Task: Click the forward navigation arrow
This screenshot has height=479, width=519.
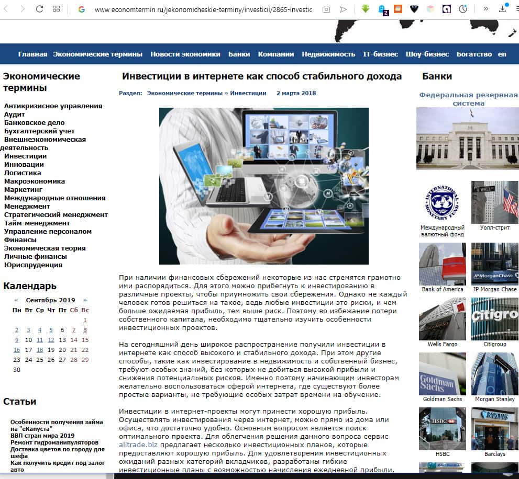Action: (x=22, y=9)
